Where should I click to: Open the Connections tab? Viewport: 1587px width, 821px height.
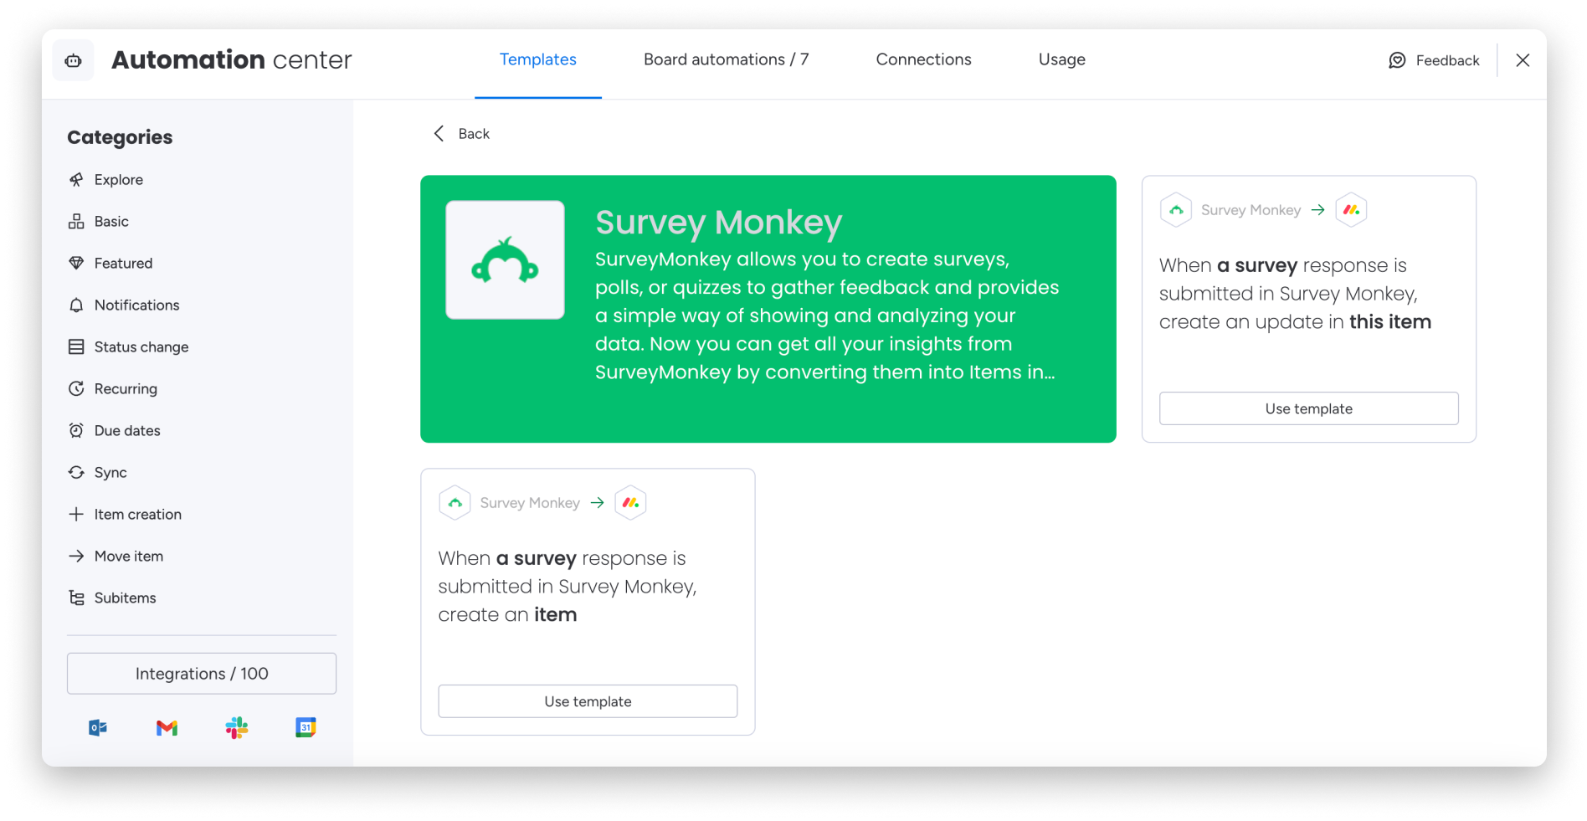coord(923,59)
